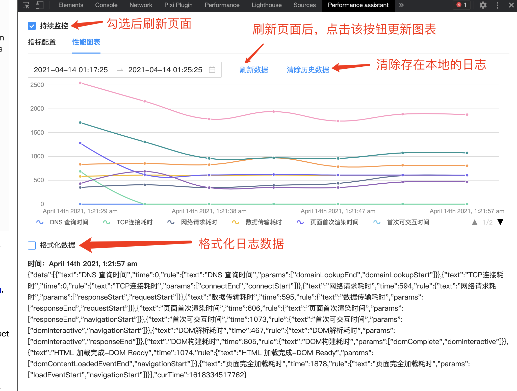517x391 pixels.
Task: Uncheck the 持续监控 checkbox
Action: click(x=32, y=26)
